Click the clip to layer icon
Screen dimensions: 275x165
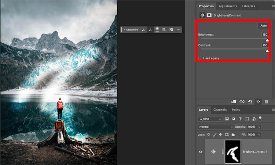[x=234, y=102]
